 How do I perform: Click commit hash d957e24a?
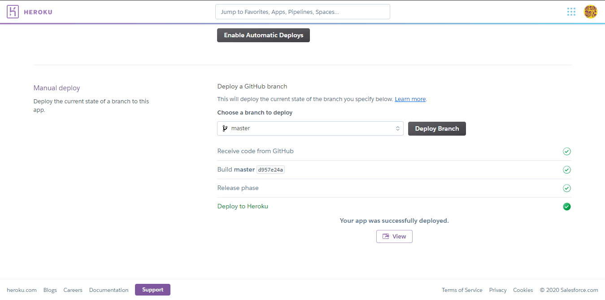[x=270, y=170]
